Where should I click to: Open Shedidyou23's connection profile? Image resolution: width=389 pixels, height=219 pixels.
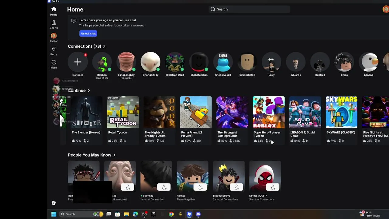[223, 62]
